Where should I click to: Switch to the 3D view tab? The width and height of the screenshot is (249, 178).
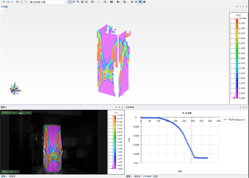coord(4,7)
